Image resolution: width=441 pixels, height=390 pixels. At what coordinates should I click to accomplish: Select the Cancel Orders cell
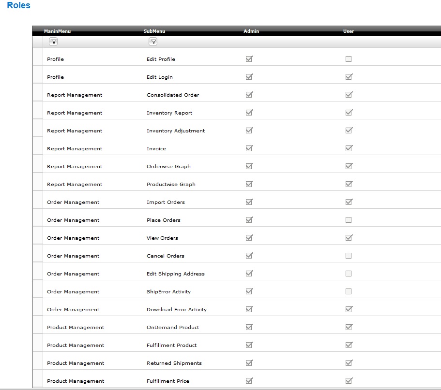(x=166, y=256)
